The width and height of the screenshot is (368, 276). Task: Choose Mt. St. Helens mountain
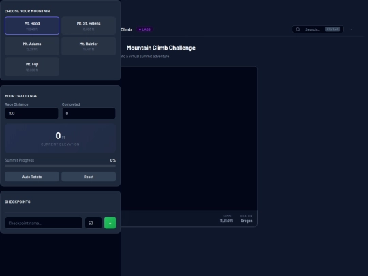(89, 26)
